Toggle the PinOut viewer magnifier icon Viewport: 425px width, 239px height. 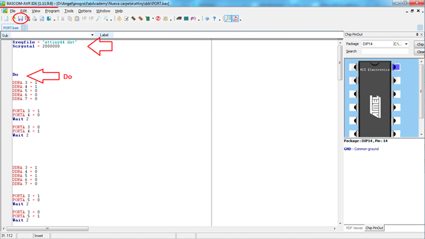(x=228, y=19)
